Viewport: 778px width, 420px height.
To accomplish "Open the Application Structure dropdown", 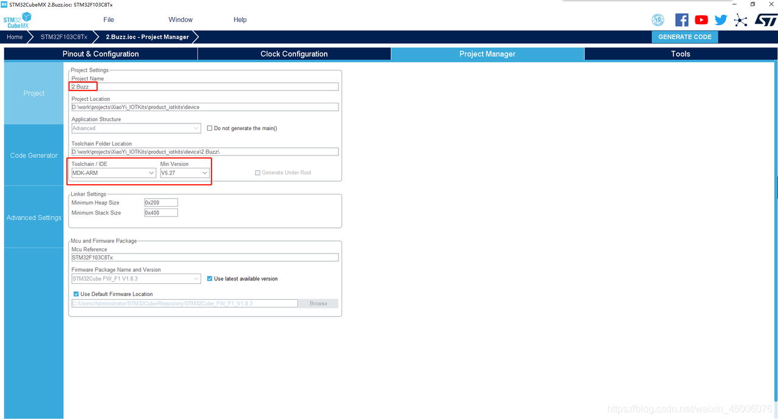I will (136, 128).
